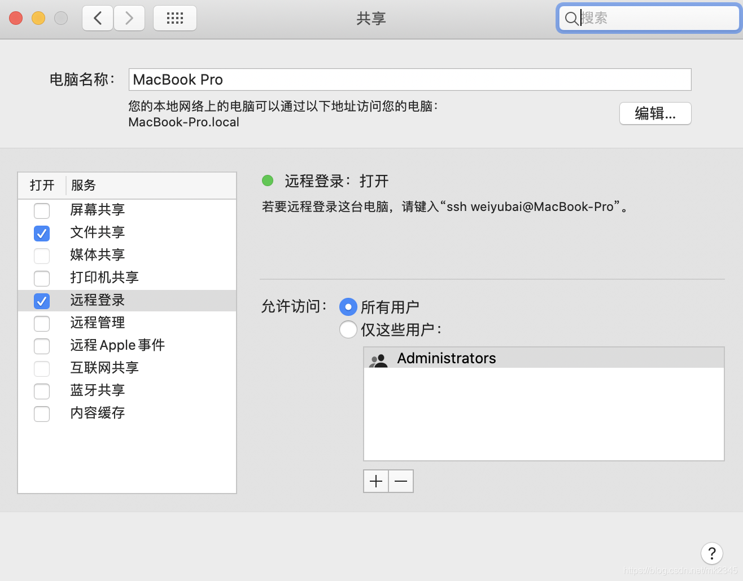Remove a user with the minus button
743x581 pixels.
click(401, 481)
